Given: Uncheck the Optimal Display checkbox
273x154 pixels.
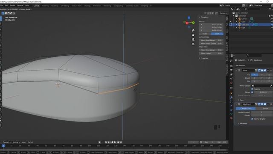Looking at the screenshot, I should tap(252, 119).
